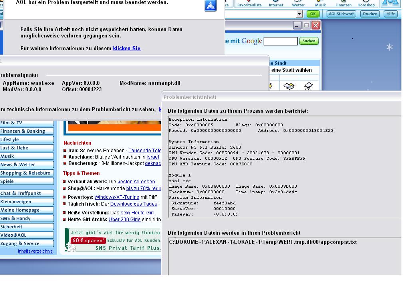Image resolution: width=409 pixels, height=306 pixels.
Task: Click the AOL Stichwort button
Action: tap(341, 14)
